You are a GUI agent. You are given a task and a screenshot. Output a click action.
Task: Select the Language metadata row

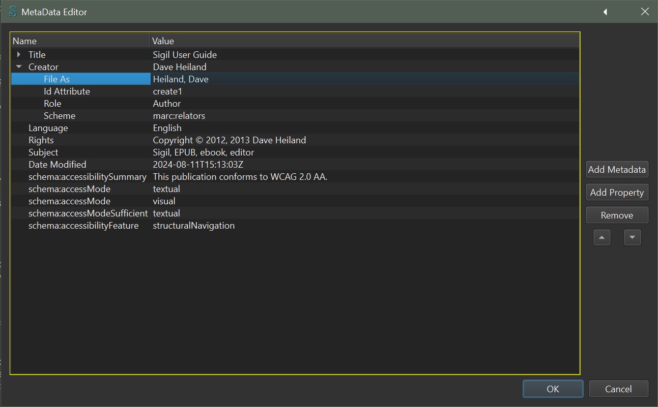pos(295,128)
